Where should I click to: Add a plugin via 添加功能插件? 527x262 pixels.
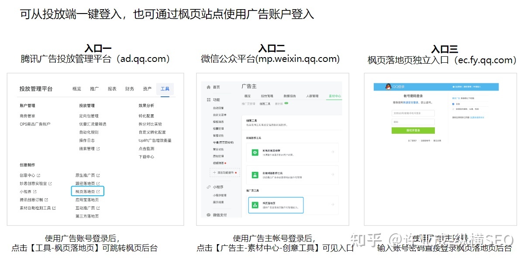pos(225,173)
